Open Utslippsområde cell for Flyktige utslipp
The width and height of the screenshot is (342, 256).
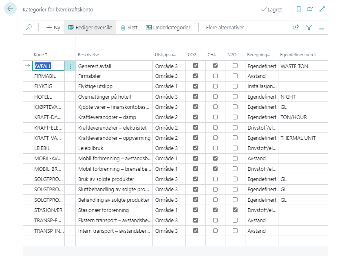pyautogui.click(x=169, y=86)
